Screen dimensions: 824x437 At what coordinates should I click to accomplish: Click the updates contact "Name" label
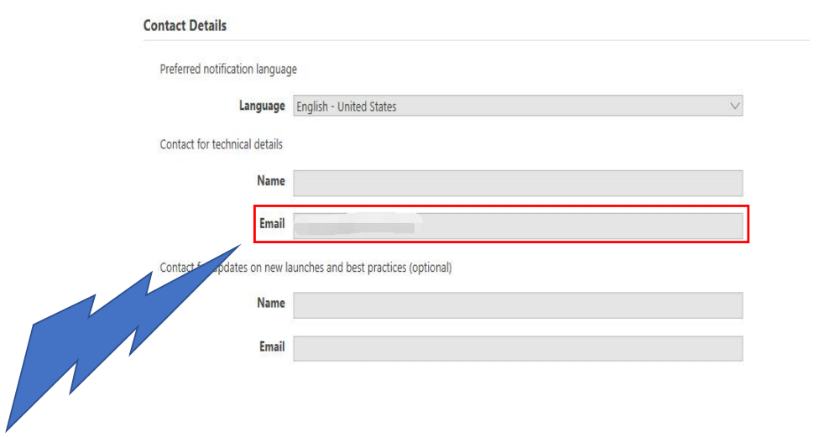(270, 304)
